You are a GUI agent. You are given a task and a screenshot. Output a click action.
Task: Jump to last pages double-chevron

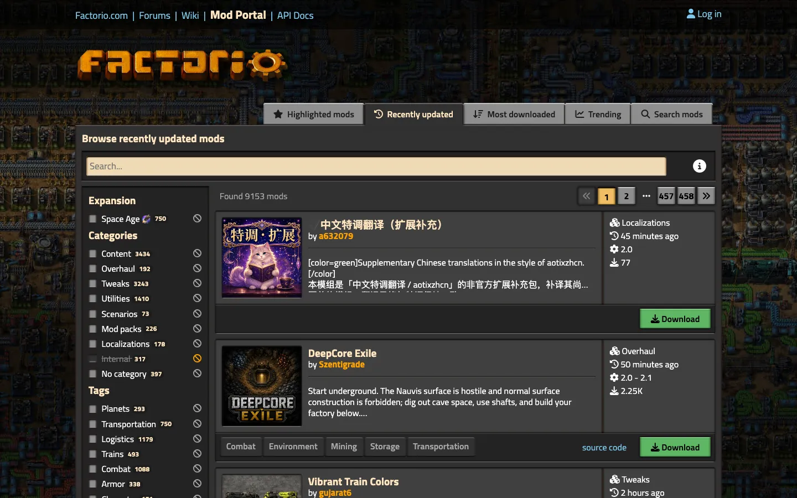coord(706,196)
